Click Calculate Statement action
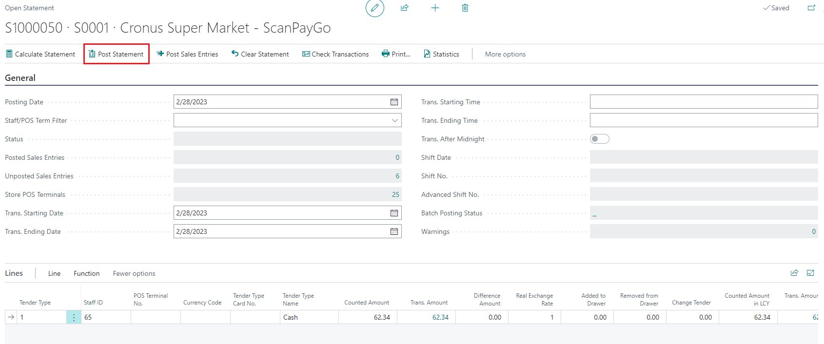824x344 pixels. click(40, 54)
